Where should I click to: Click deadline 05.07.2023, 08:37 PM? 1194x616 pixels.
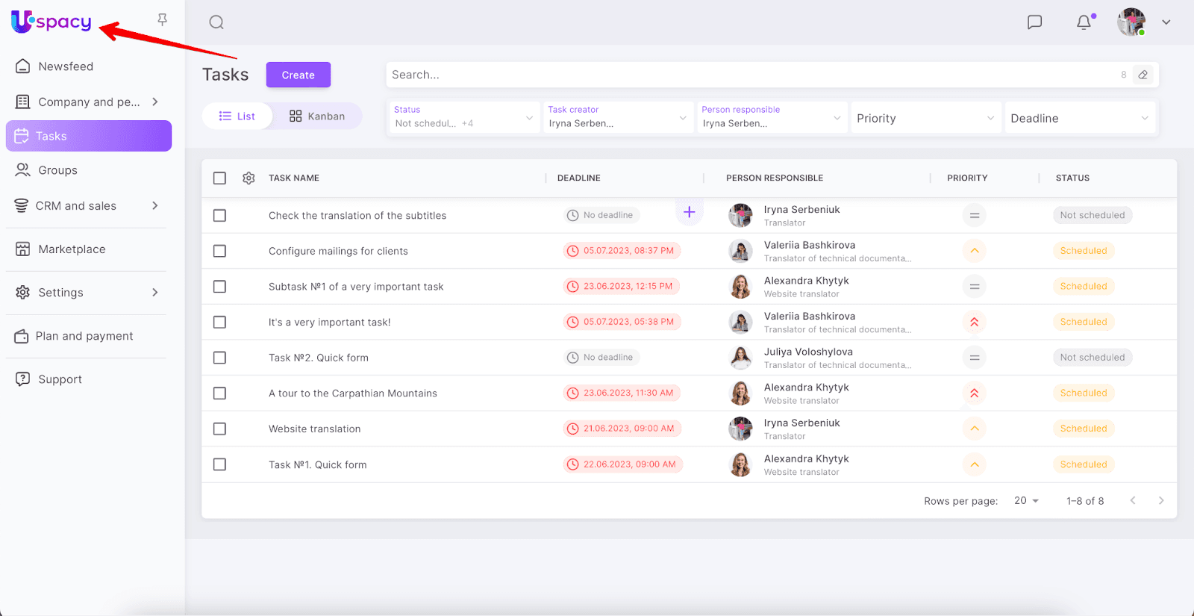[x=622, y=251]
